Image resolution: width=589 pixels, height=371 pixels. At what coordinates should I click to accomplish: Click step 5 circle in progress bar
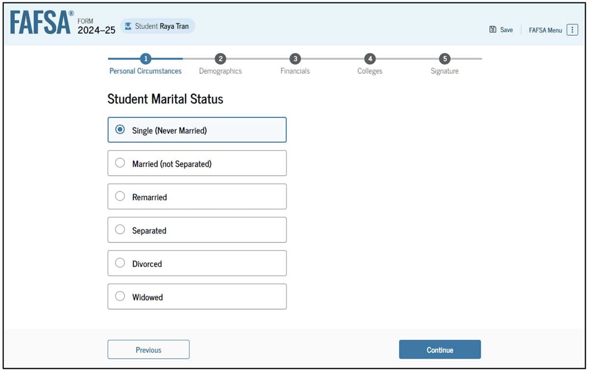click(445, 59)
